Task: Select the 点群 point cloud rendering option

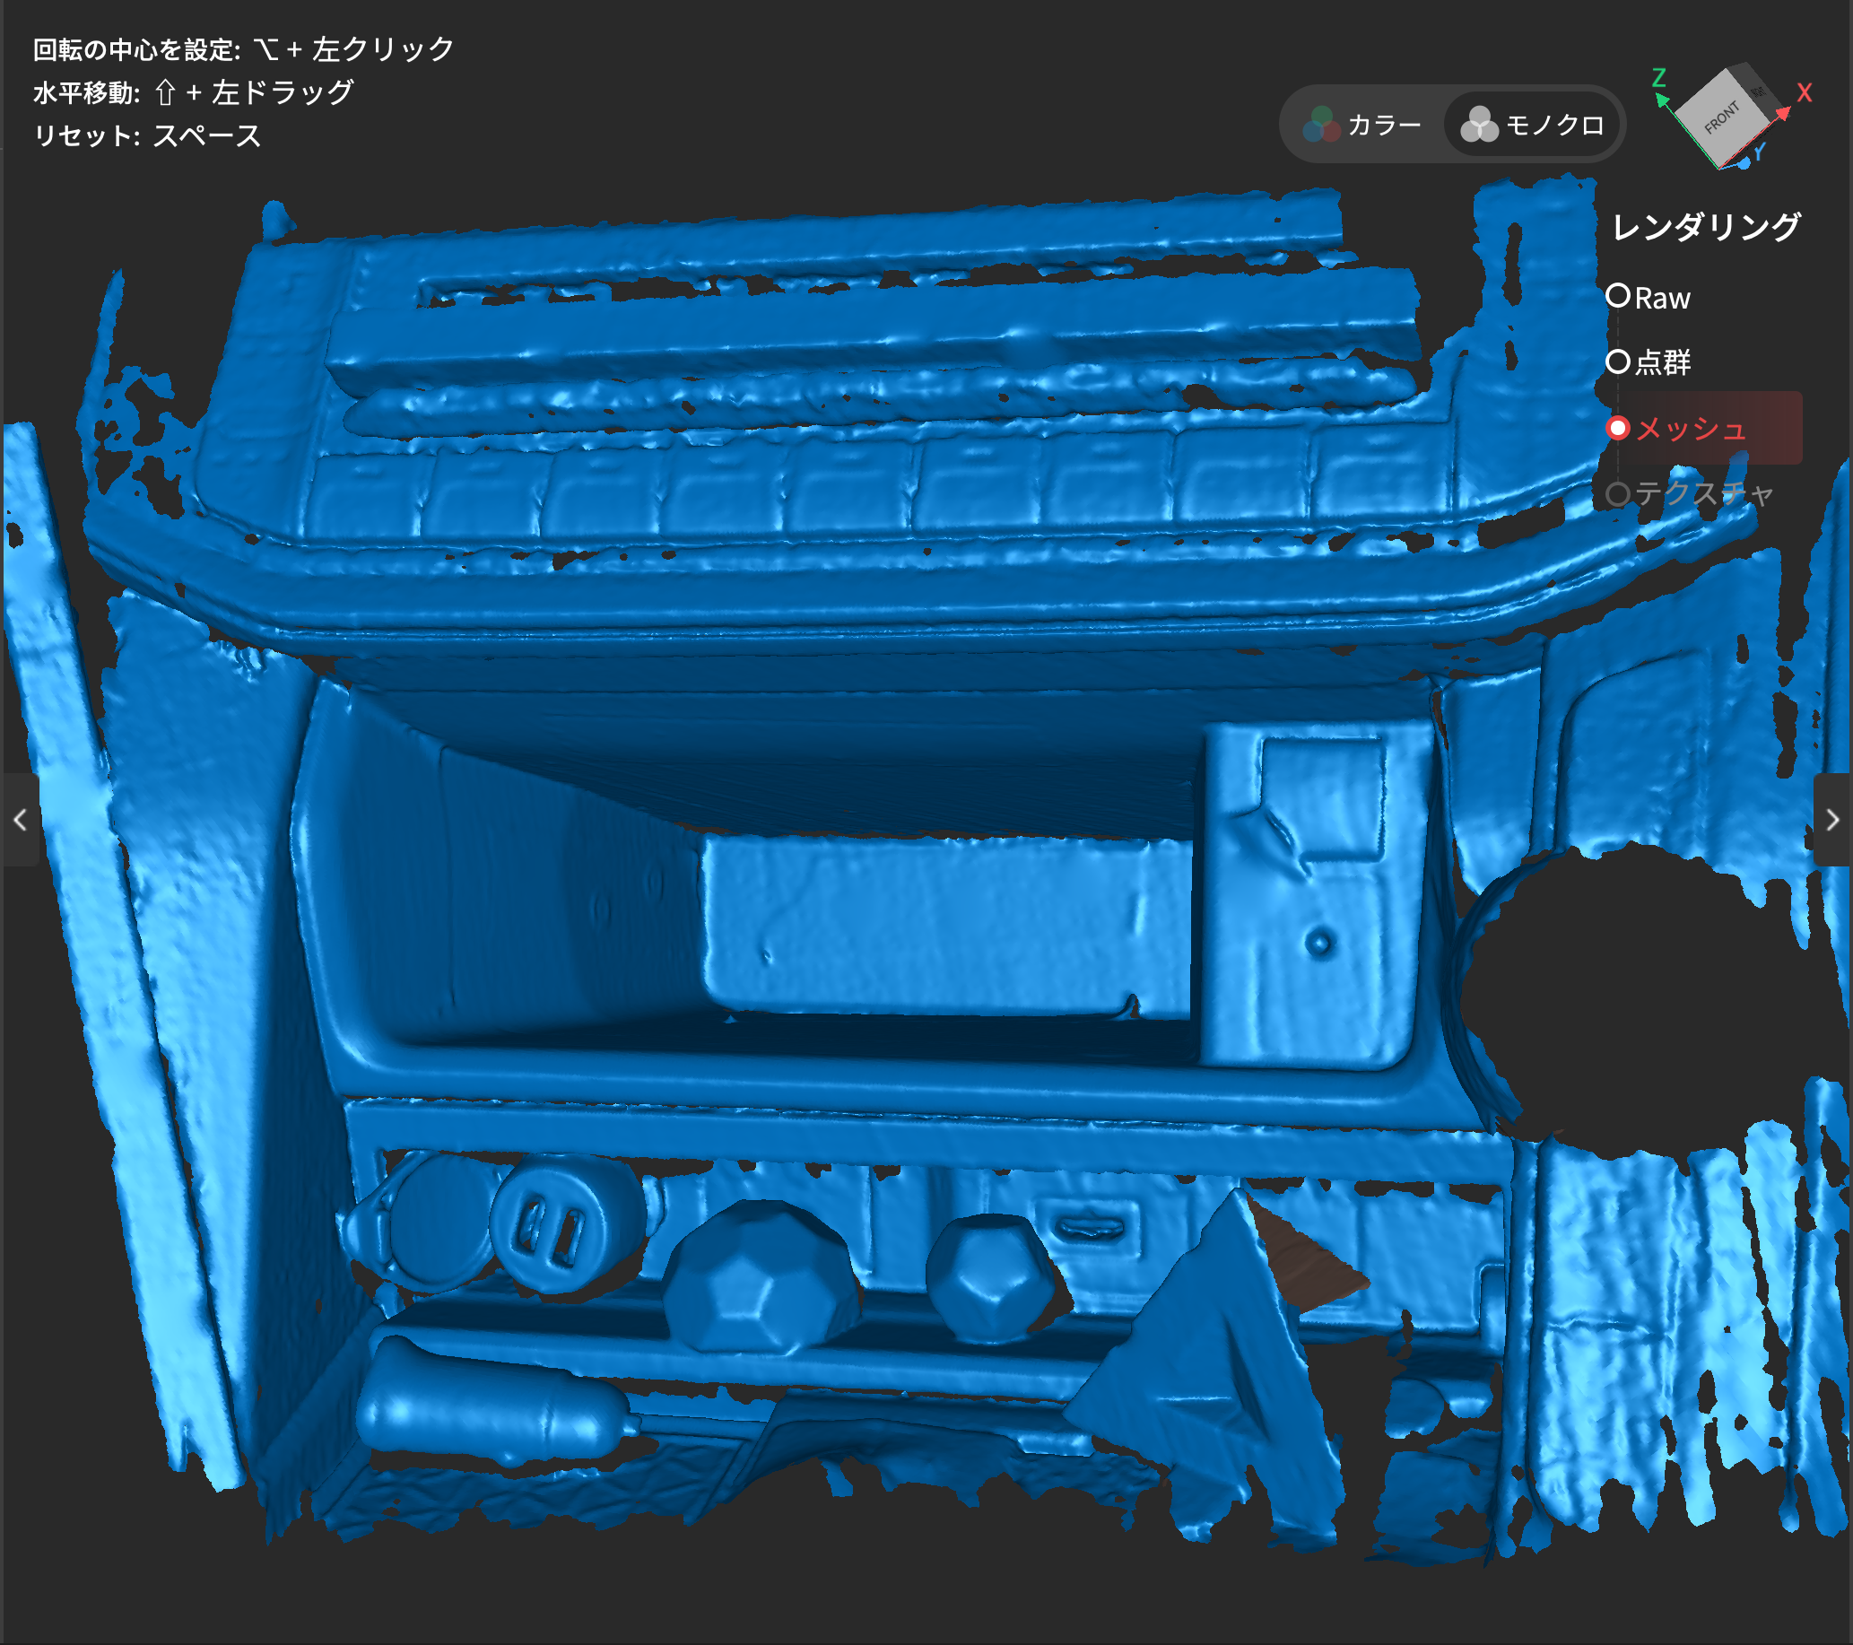Action: click(x=1617, y=361)
